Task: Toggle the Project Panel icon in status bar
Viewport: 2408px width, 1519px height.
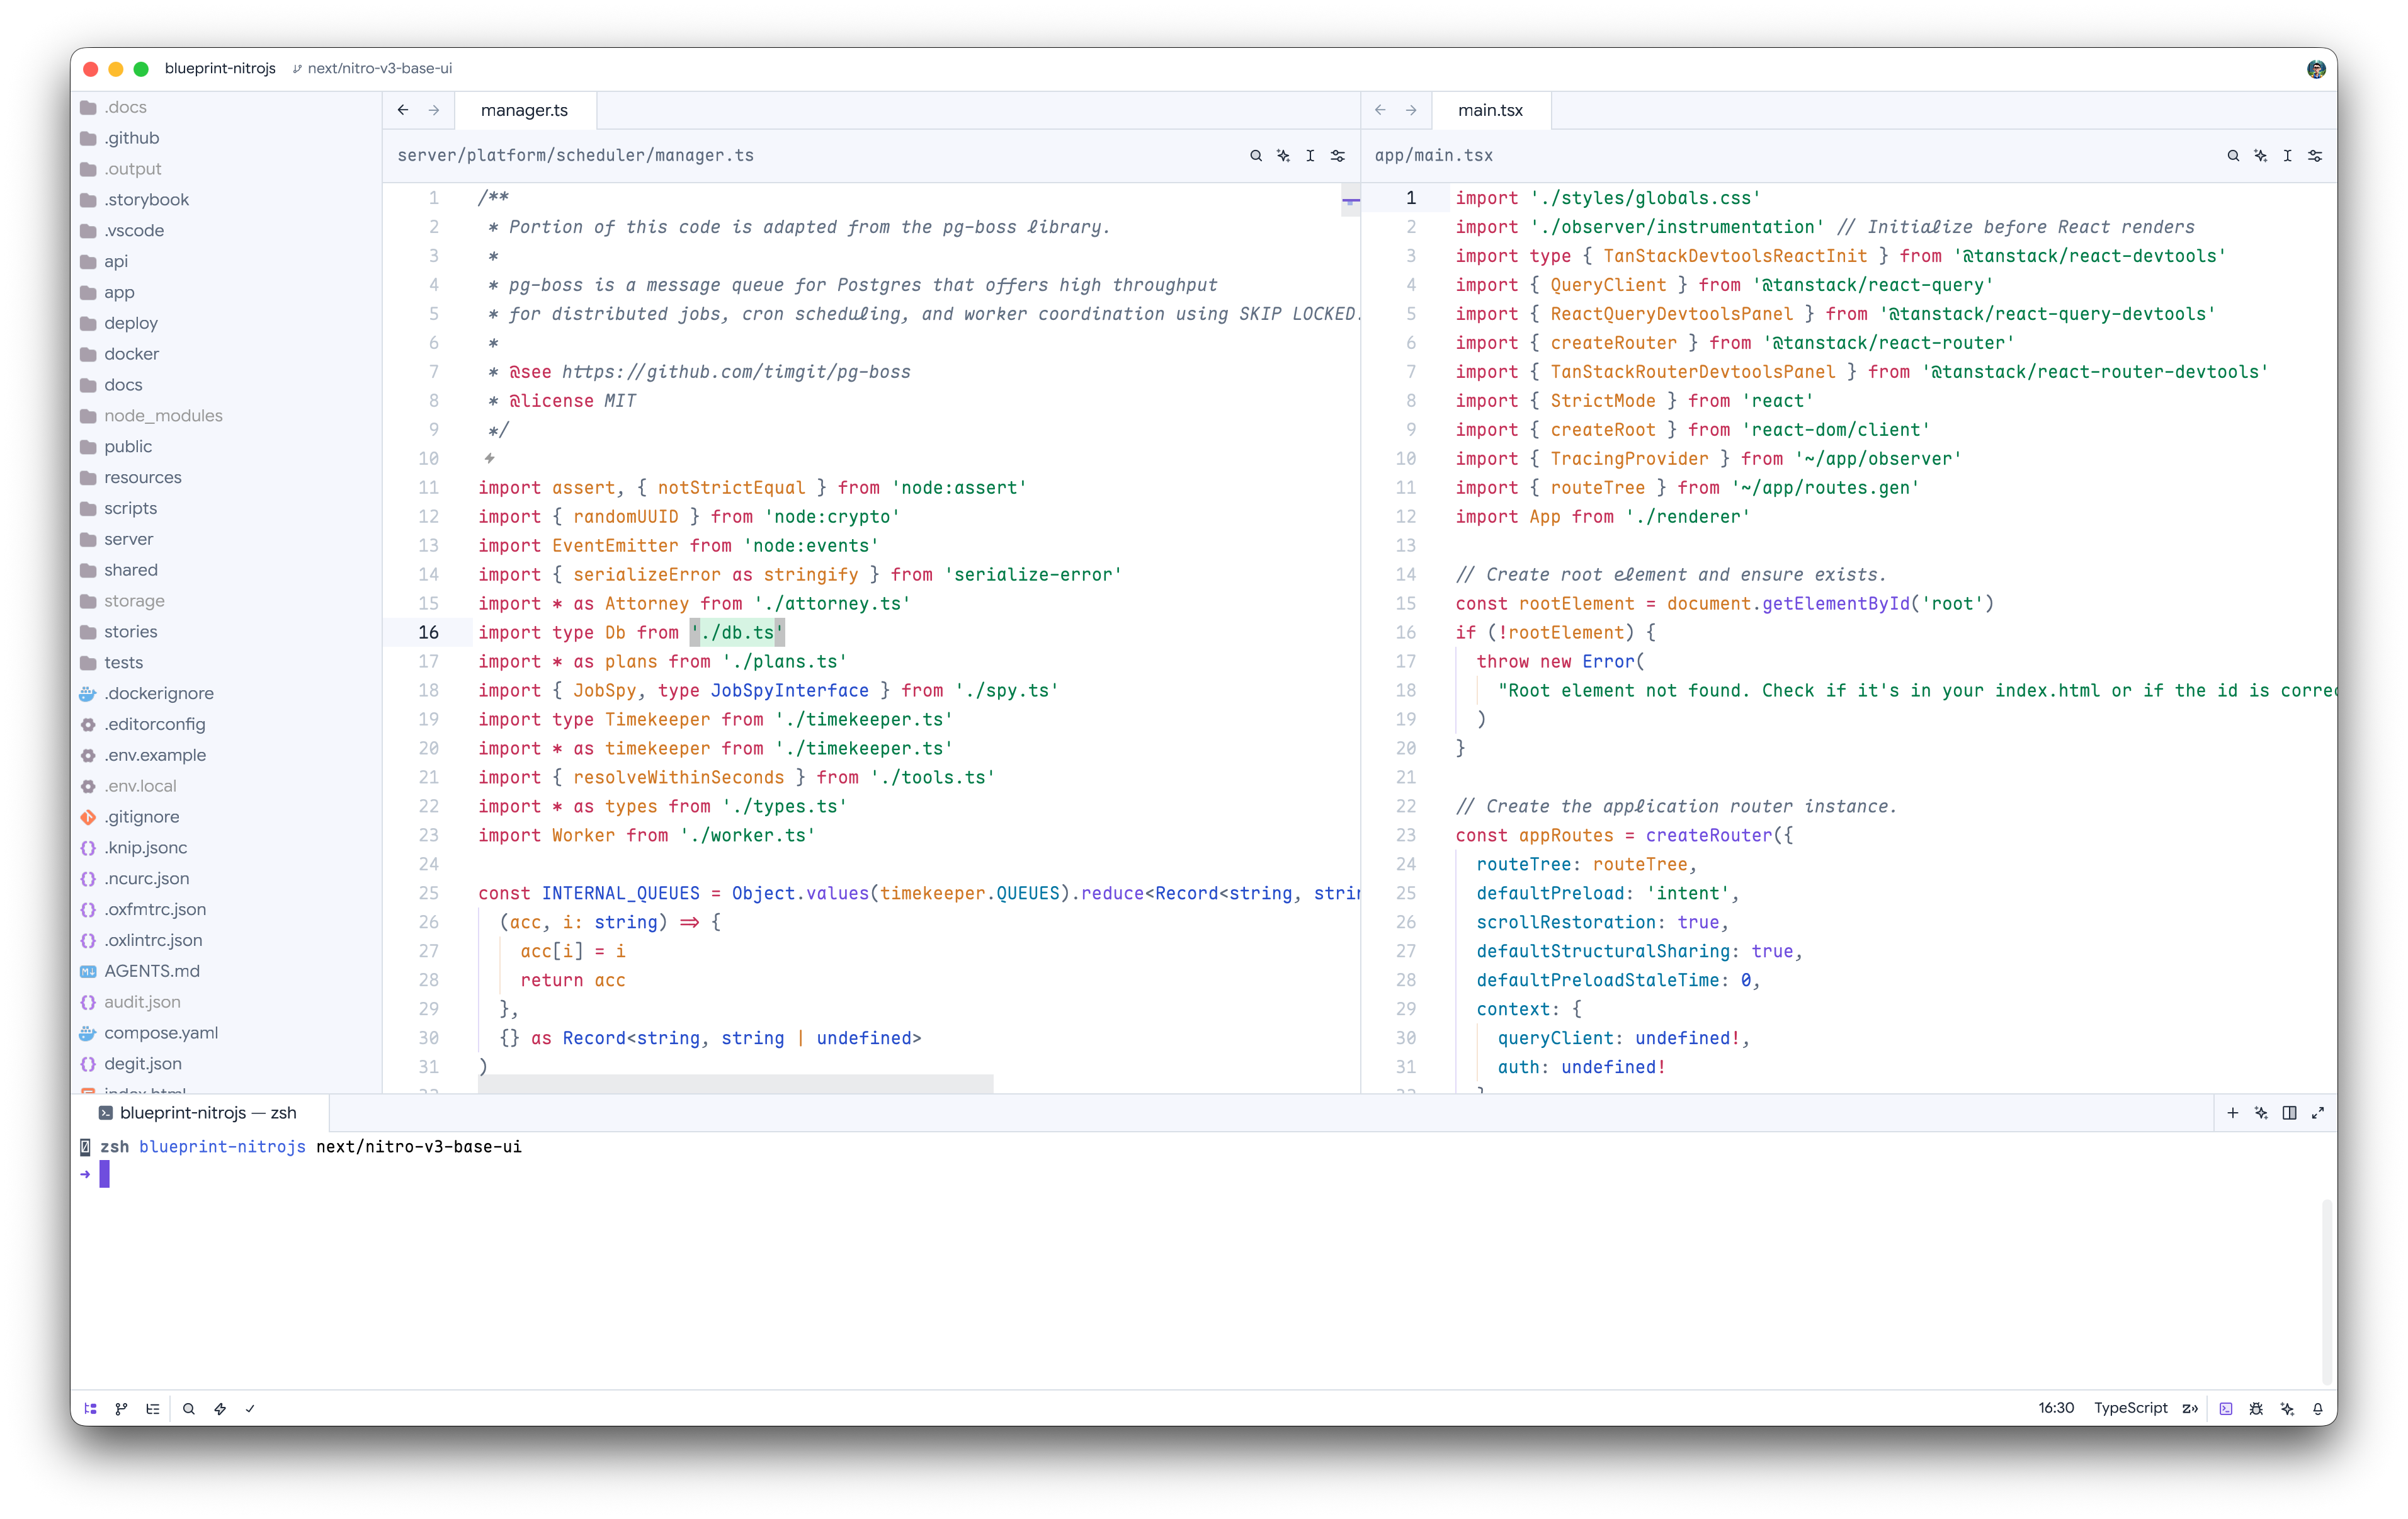Action: [90, 1408]
